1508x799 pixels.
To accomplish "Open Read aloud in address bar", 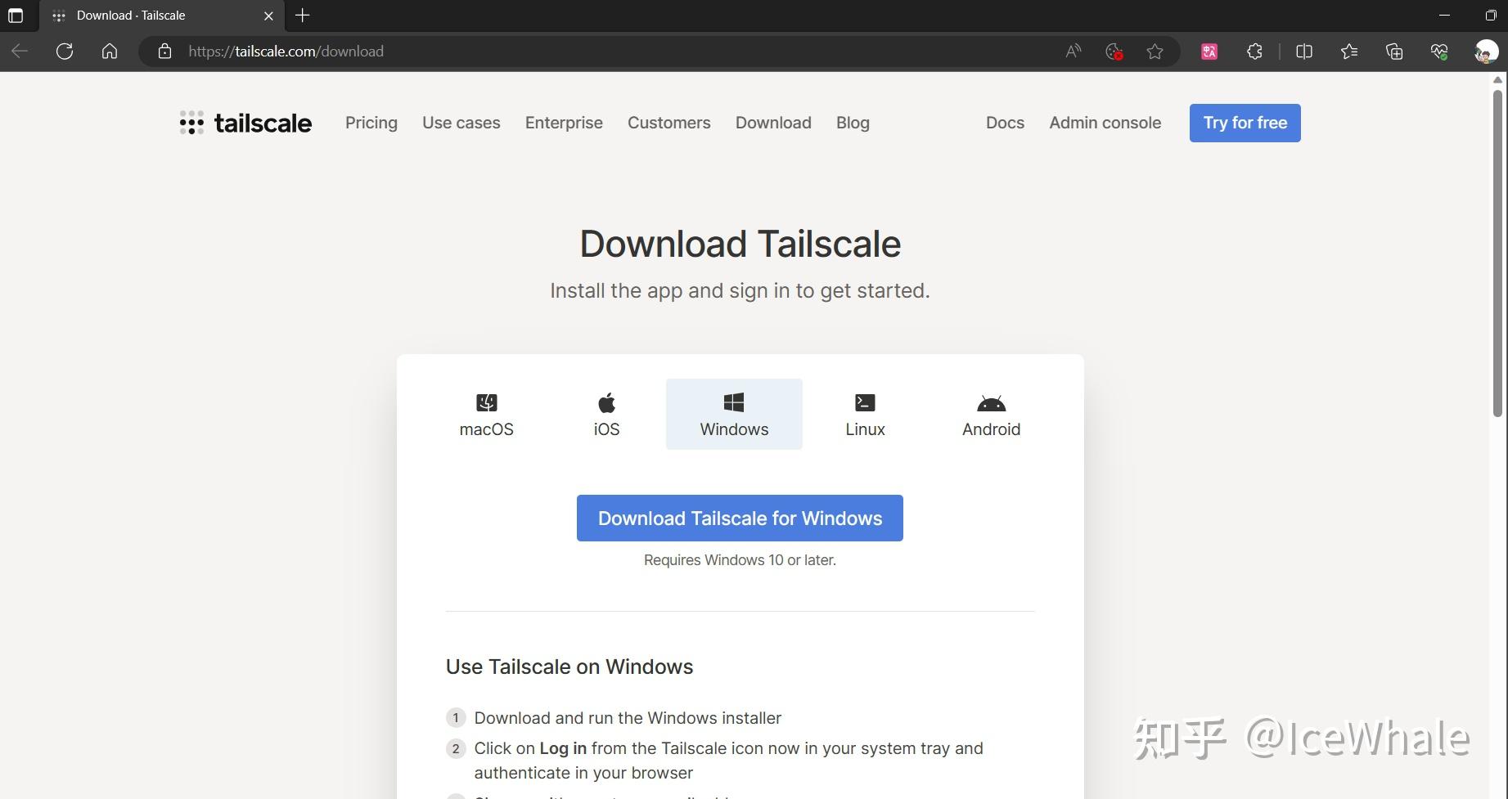I will coord(1074,52).
